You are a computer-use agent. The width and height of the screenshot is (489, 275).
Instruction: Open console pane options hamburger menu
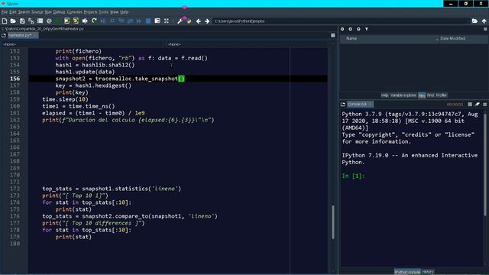coord(485,104)
